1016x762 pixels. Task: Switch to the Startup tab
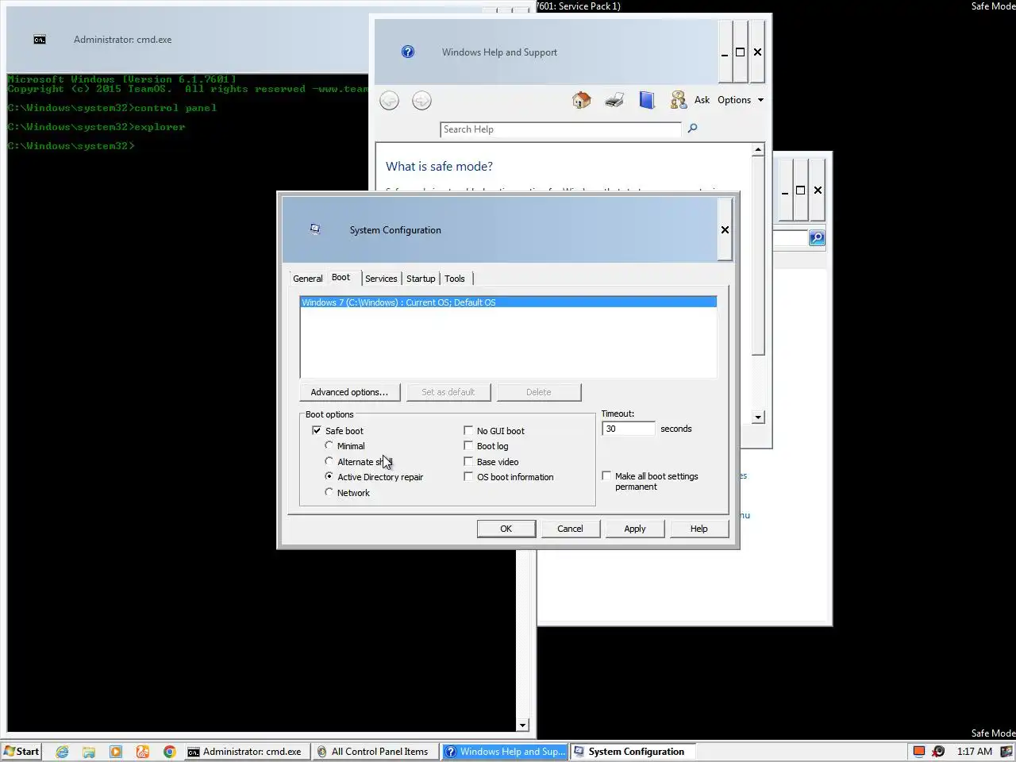coord(421,279)
